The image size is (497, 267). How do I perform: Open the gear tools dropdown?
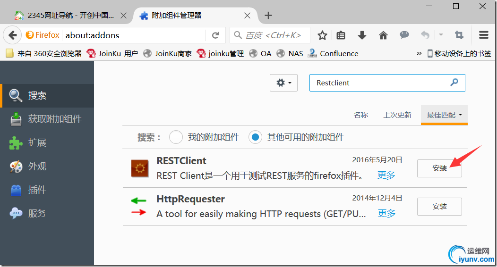point(283,83)
